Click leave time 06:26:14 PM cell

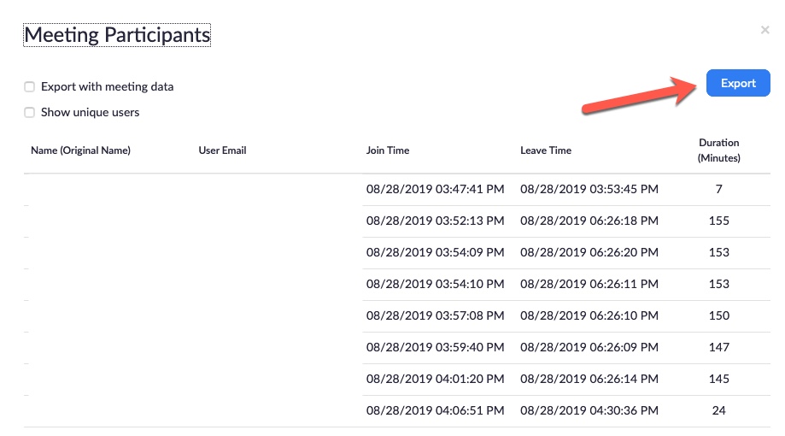click(589, 379)
